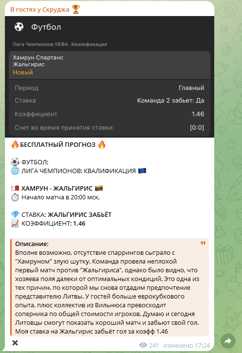
Task: Click the изменено 17:24 timestamp
Action: pos(186,345)
